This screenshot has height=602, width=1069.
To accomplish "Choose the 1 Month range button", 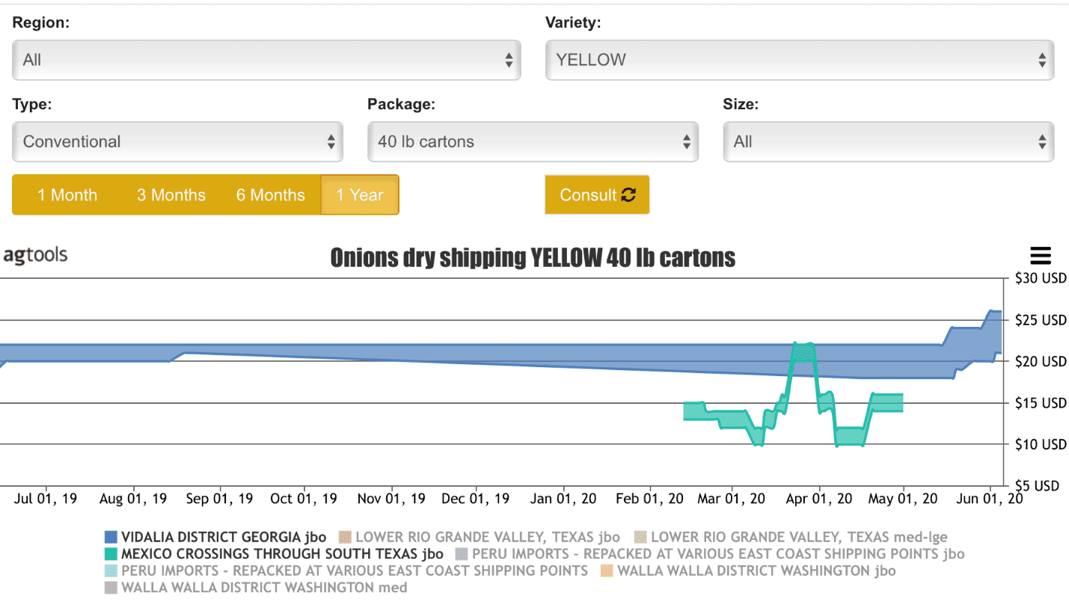I will pos(67,195).
